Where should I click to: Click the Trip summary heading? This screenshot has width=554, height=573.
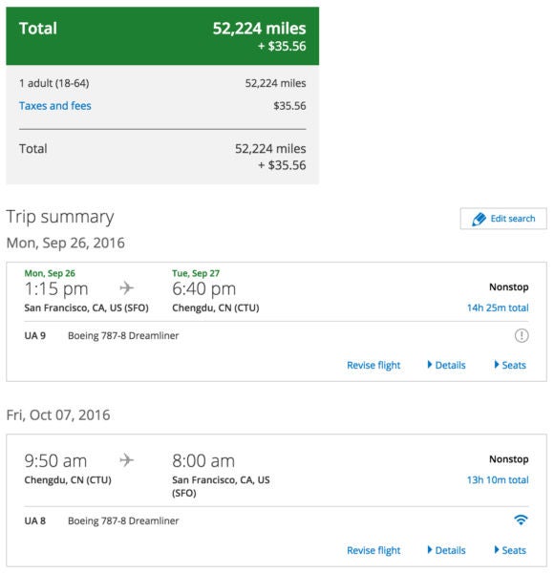coord(60,217)
